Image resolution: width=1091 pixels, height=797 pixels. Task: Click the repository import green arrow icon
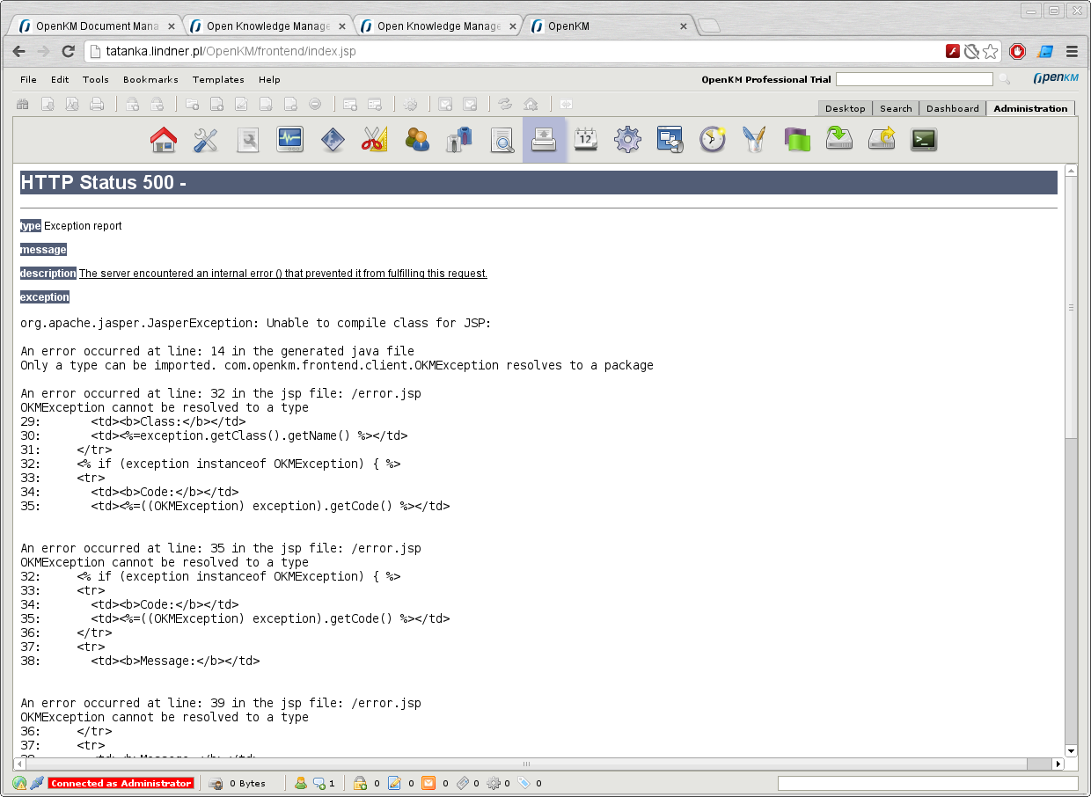tap(838, 140)
